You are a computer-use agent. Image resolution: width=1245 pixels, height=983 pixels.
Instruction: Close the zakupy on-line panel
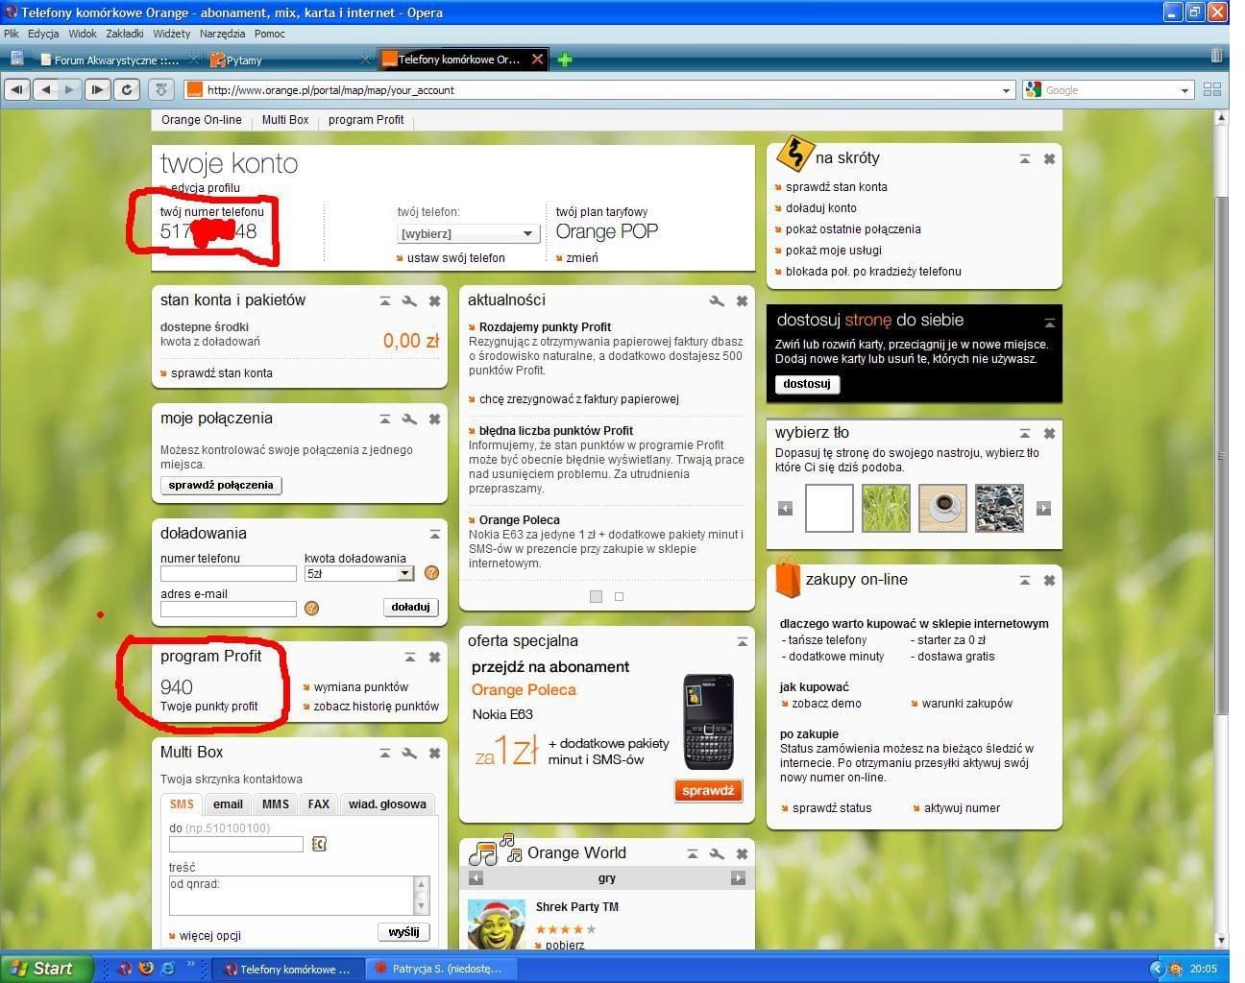coord(1049,581)
